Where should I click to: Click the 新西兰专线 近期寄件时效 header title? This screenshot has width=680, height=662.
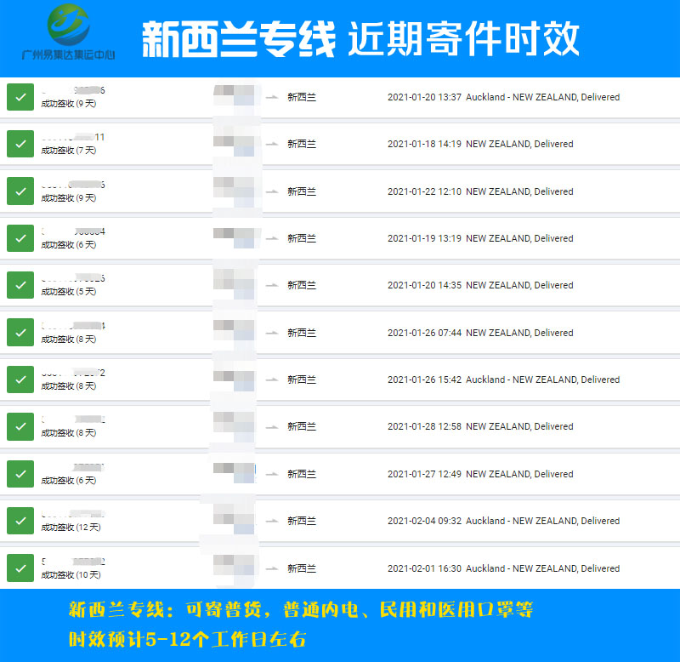point(360,38)
